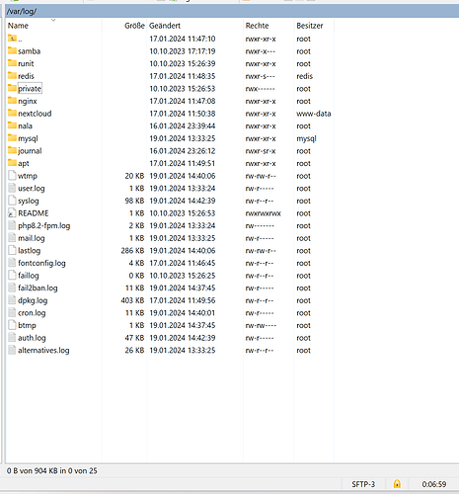Click the parent directory folder icon
The height and width of the screenshot is (494, 459).
12,39
